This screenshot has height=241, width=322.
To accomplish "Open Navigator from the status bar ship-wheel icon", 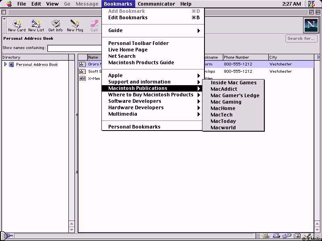I will (x=266, y=236).
